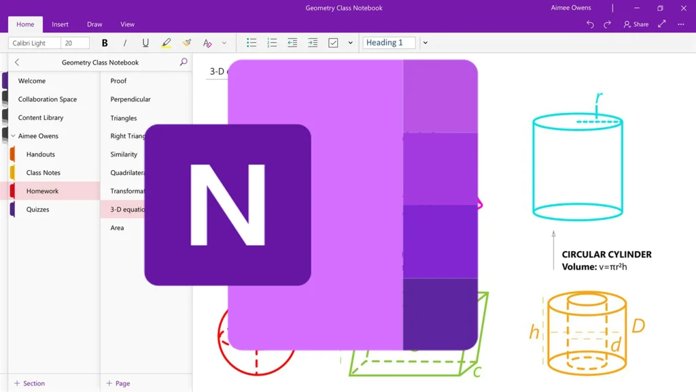Open the Quadrilaterals page
Viewport: 696px width, 392px height.
(x=127, y=173)
